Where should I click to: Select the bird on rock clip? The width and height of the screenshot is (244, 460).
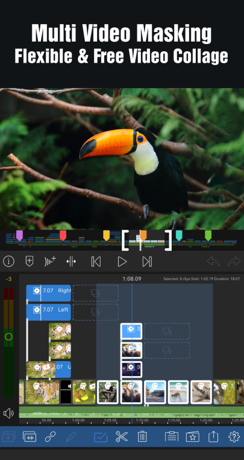[x=201, y=392]
